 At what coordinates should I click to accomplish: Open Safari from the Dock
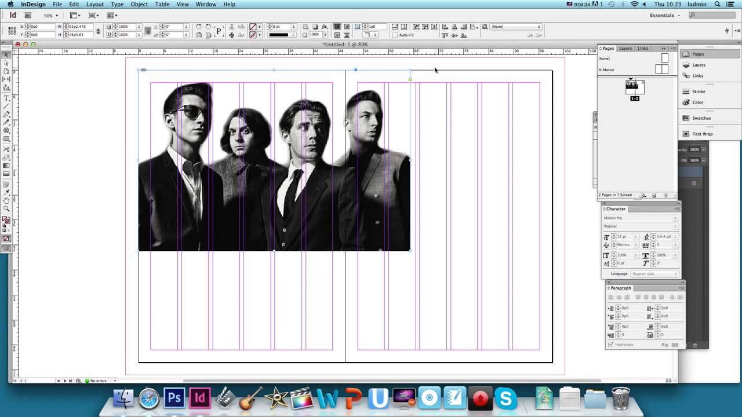click(149, 398)
